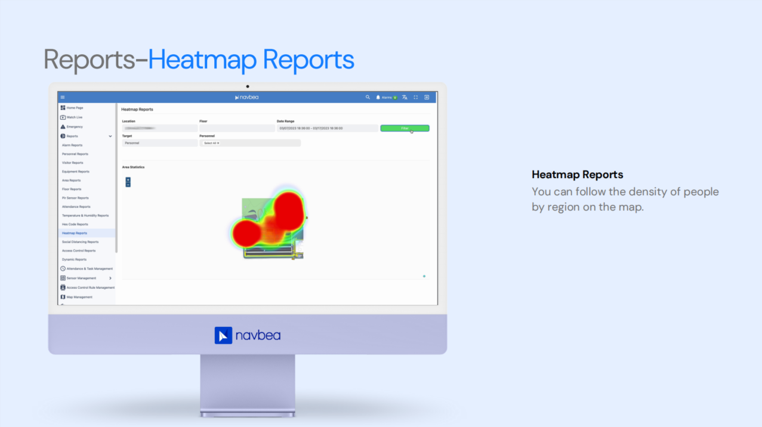Screen dimensions: 762x427
Task: Toggle fullscreen mode icon
Action: [416, 97]
